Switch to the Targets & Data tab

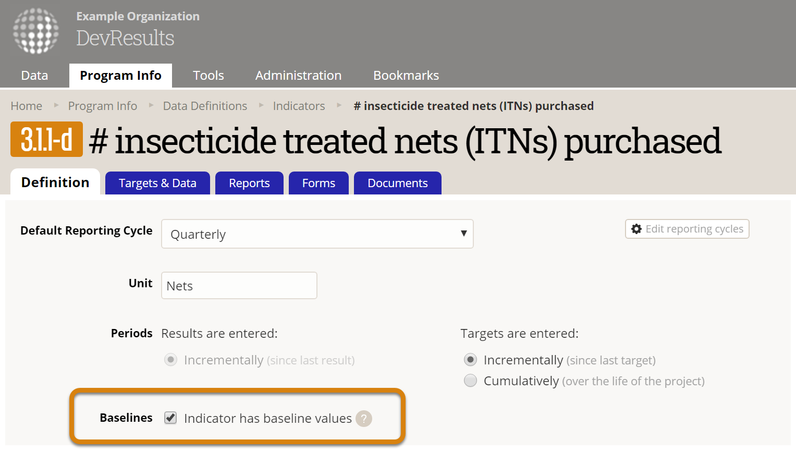click(157, 183)
